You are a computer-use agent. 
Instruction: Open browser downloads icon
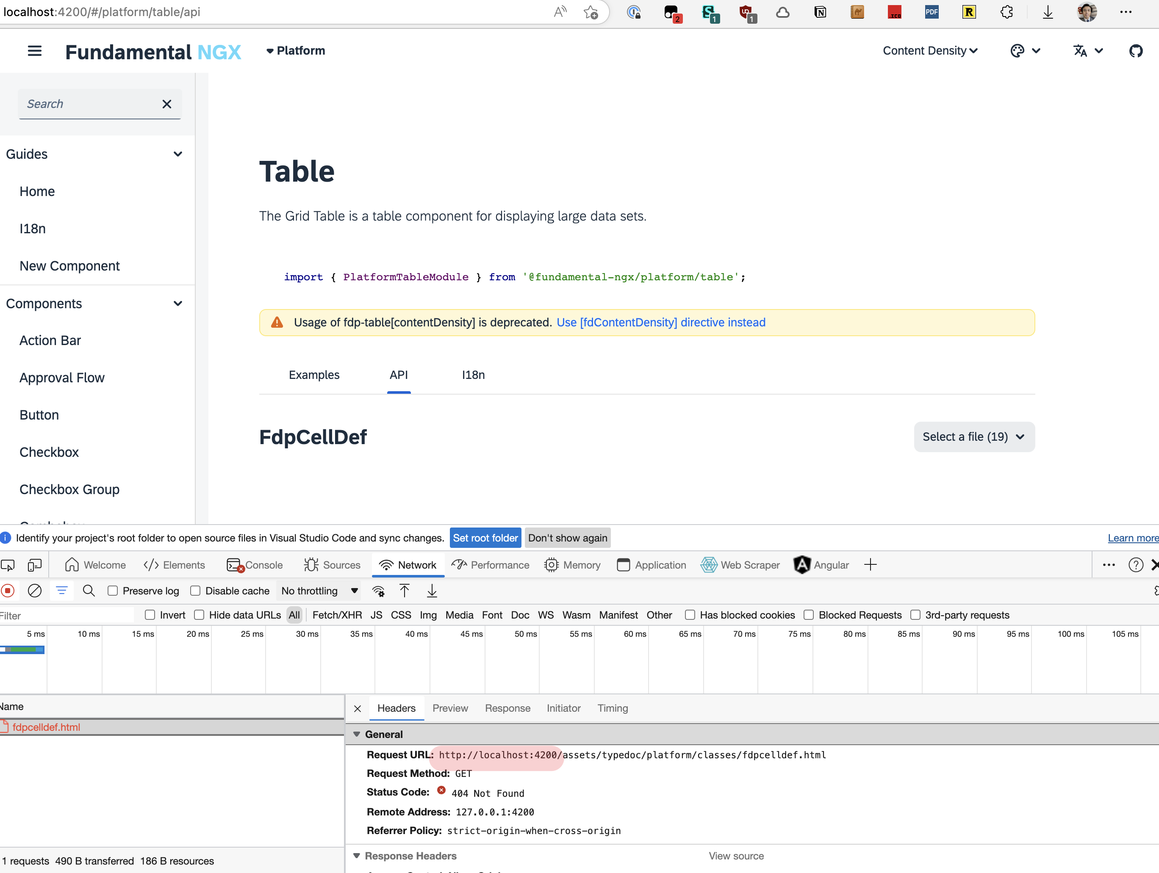click(1048, 12)
